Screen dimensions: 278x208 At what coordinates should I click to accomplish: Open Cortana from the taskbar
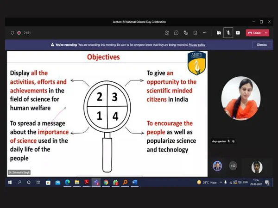pos(29,182)
